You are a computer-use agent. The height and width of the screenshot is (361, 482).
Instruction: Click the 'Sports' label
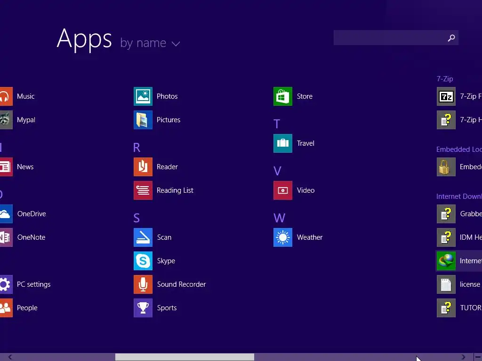[167, 308]
